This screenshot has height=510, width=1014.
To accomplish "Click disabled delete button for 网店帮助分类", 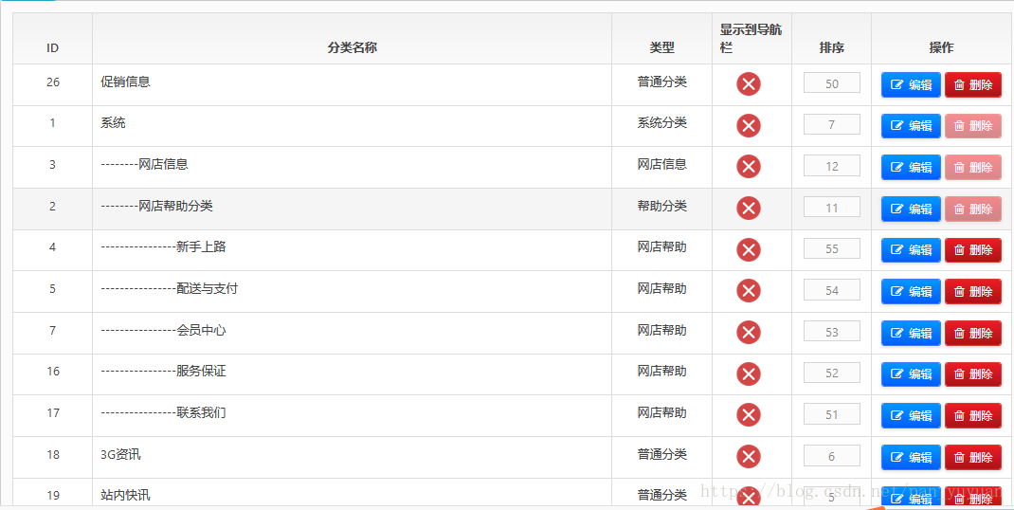I will (973, 209).
